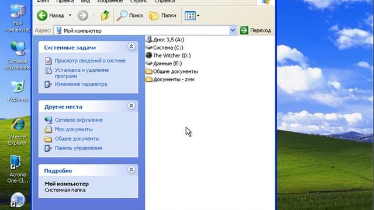This screenshot has height=210, width=374.
Task: Click the Системные задачи header text
Action: (70, 48)
